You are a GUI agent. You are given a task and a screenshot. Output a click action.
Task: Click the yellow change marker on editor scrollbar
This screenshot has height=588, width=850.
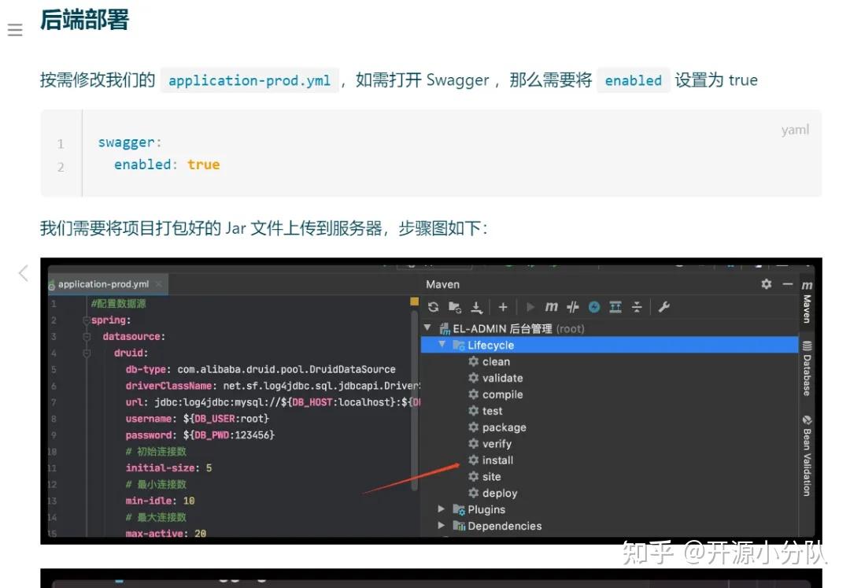click(x=415, y=301)
